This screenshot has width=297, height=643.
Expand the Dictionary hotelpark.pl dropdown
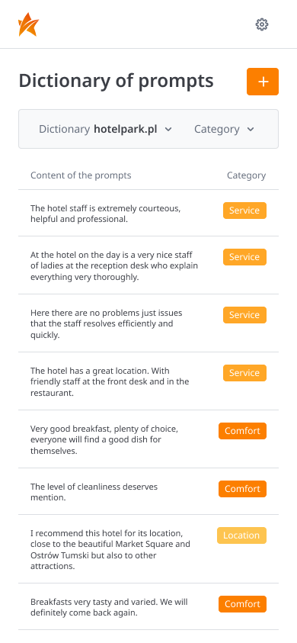pos(105,129)
